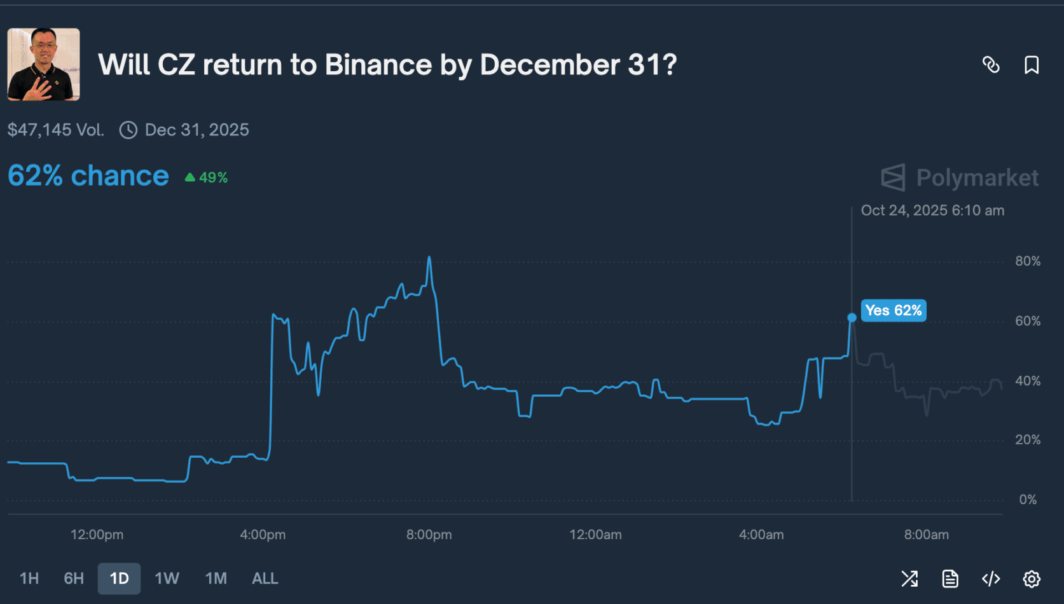Switch chart range to 6H
This screenshot has height=604, width=1064.
(x=74, y=579)
